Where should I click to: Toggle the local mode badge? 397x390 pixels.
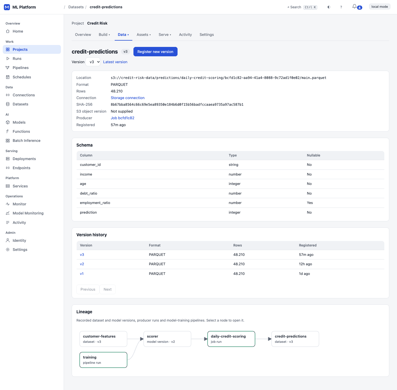pyautogui.click(x=380, y=7)
